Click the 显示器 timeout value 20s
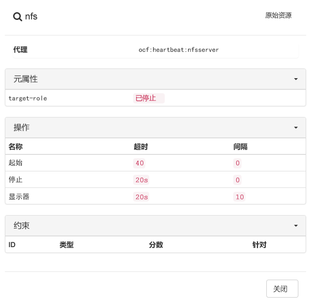This screenshot has height=302, width=311. [x=141, y=197]
